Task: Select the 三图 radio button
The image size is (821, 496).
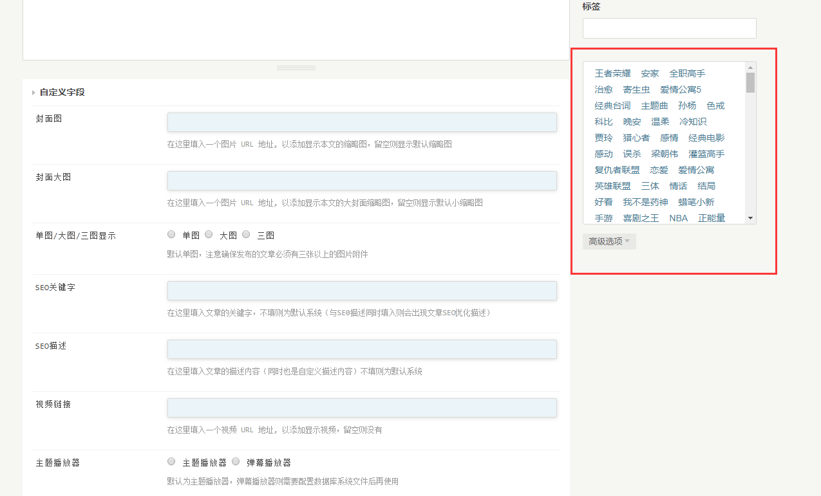Action: [246, 235]
